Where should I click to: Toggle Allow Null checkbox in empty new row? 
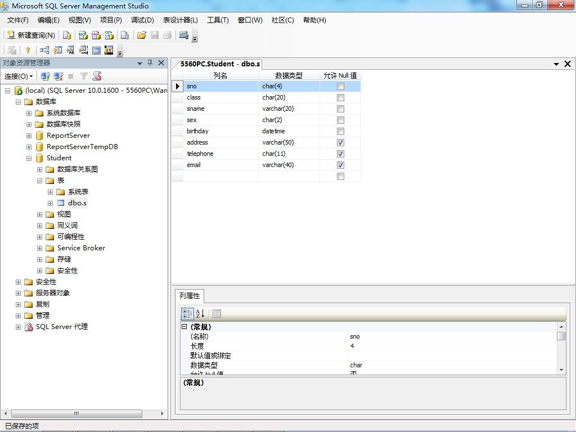pos(340,176)
